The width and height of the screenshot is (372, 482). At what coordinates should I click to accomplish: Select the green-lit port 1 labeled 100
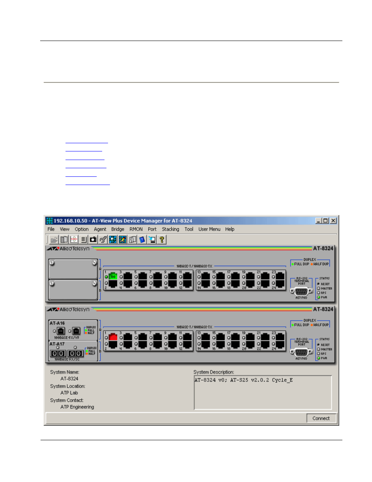[x=113, y=276]
